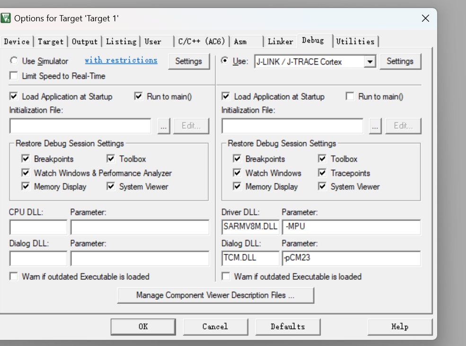Open Help for this dialog
This screenshot has width=466, height=346.
click(x=400, y=327)
